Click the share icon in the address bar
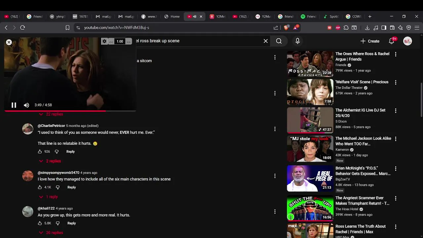Viewport: 423px width, 238px height. coord(276,28)
